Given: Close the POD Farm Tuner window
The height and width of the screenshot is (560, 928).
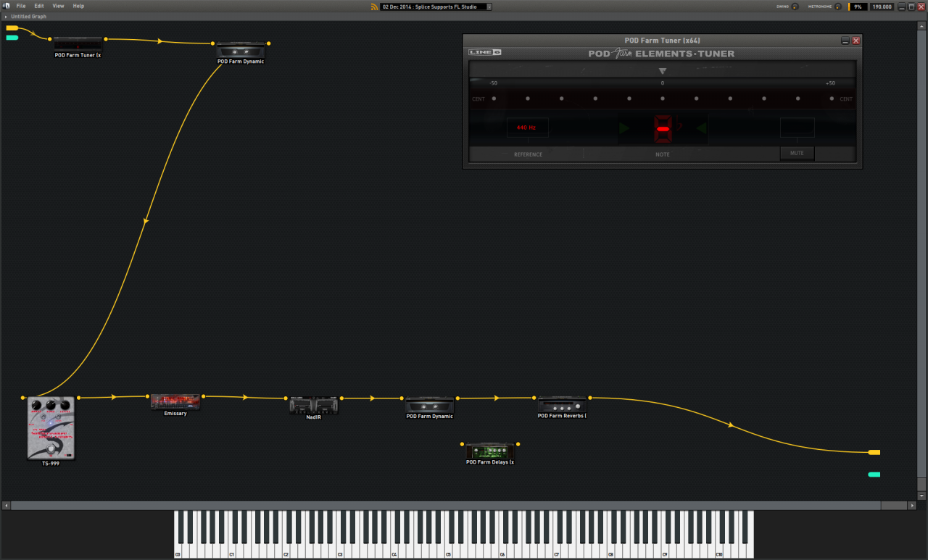Looking at the screenshot, I should (856, 41).
